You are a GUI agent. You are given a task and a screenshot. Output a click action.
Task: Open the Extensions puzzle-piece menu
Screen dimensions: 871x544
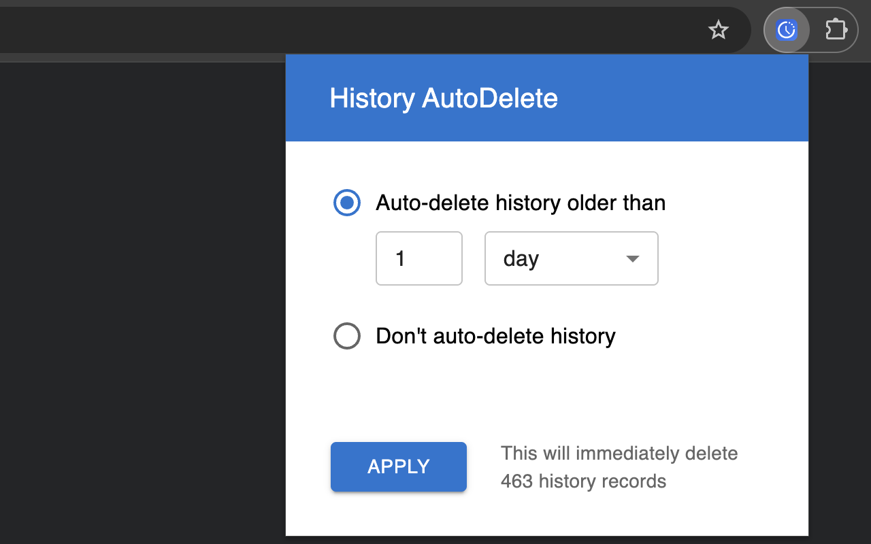click(x=836, y=30)
